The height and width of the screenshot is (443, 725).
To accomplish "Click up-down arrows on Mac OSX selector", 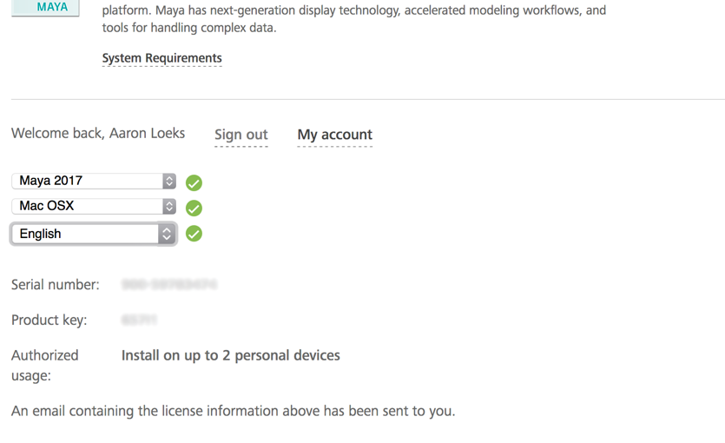I will coord(169,206).
